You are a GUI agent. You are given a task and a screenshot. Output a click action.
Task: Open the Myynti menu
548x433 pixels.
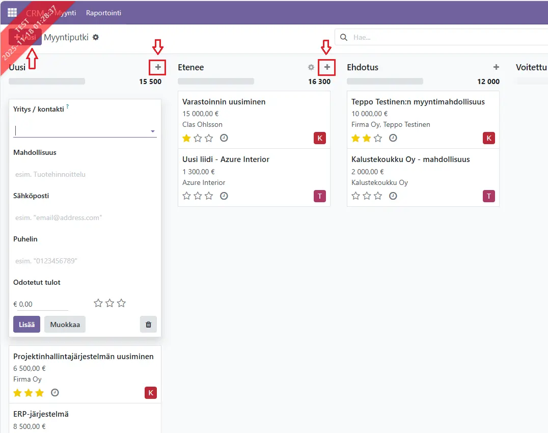66,13
